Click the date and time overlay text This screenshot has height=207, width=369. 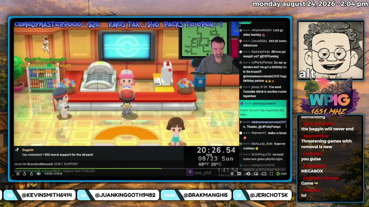click(310, 4)
